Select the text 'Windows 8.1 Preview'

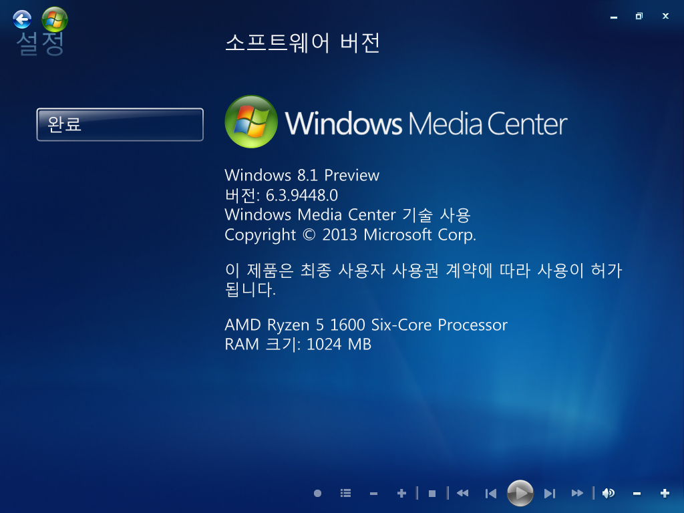click(302, 176)
